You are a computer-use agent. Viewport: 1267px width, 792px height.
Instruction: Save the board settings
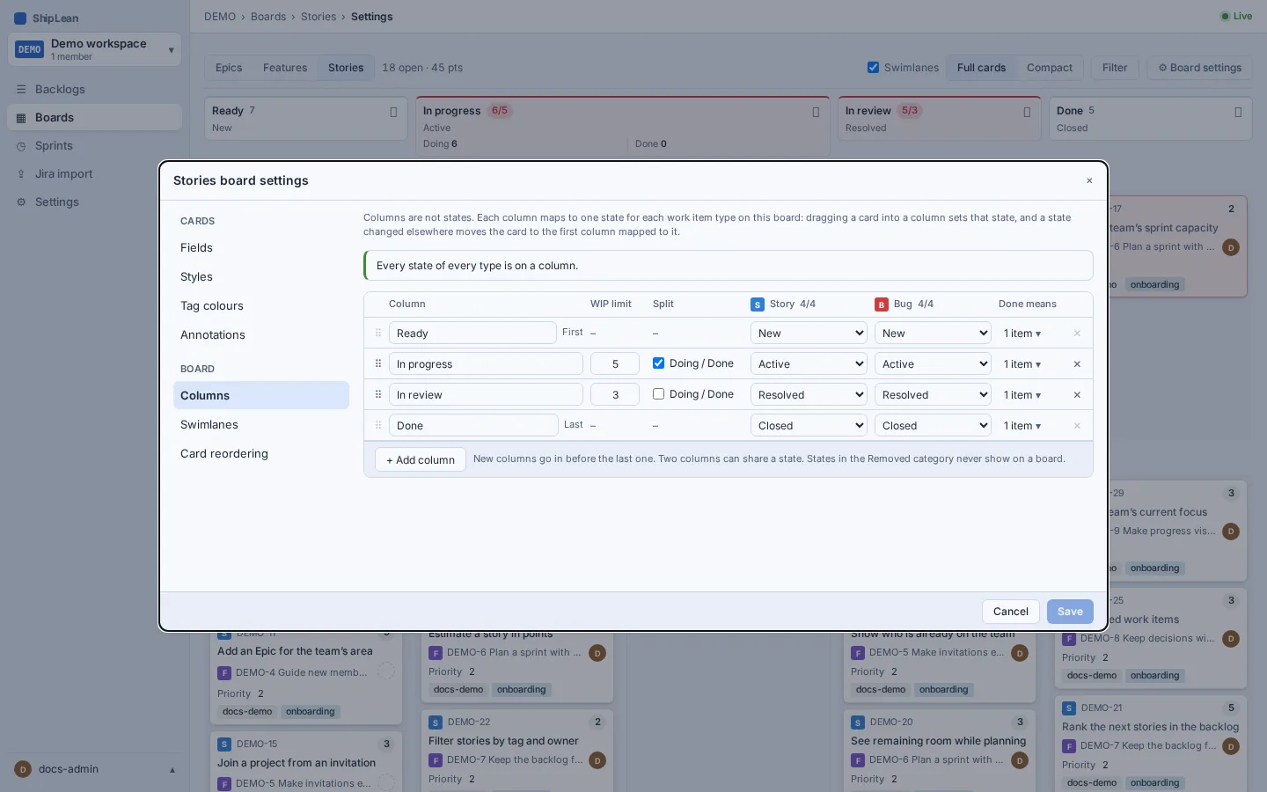1070,612
